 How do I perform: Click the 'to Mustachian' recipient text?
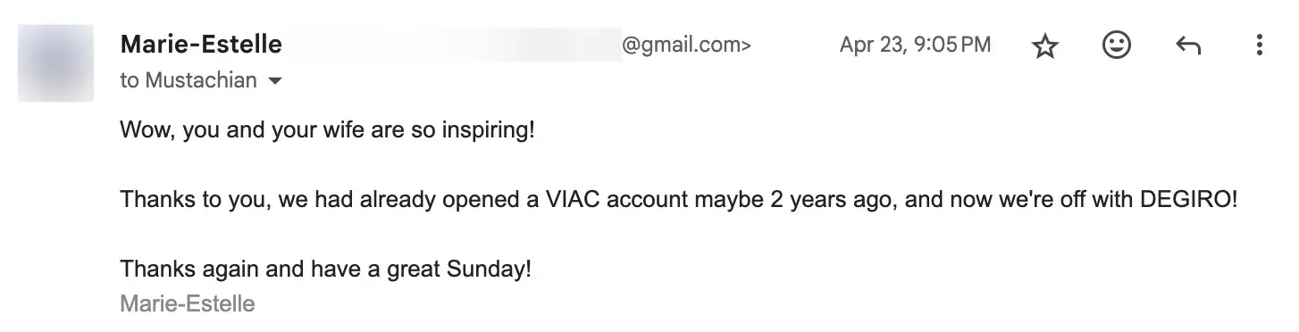pos(189,80)
